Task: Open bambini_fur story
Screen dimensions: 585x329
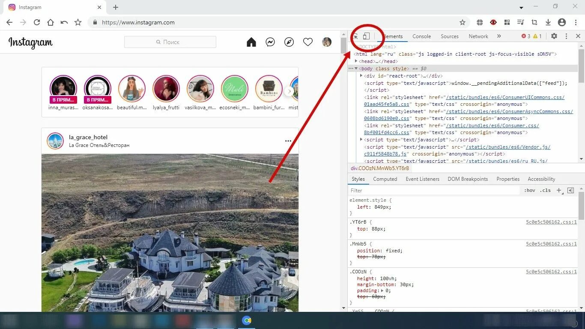Action: coord(269,89)
